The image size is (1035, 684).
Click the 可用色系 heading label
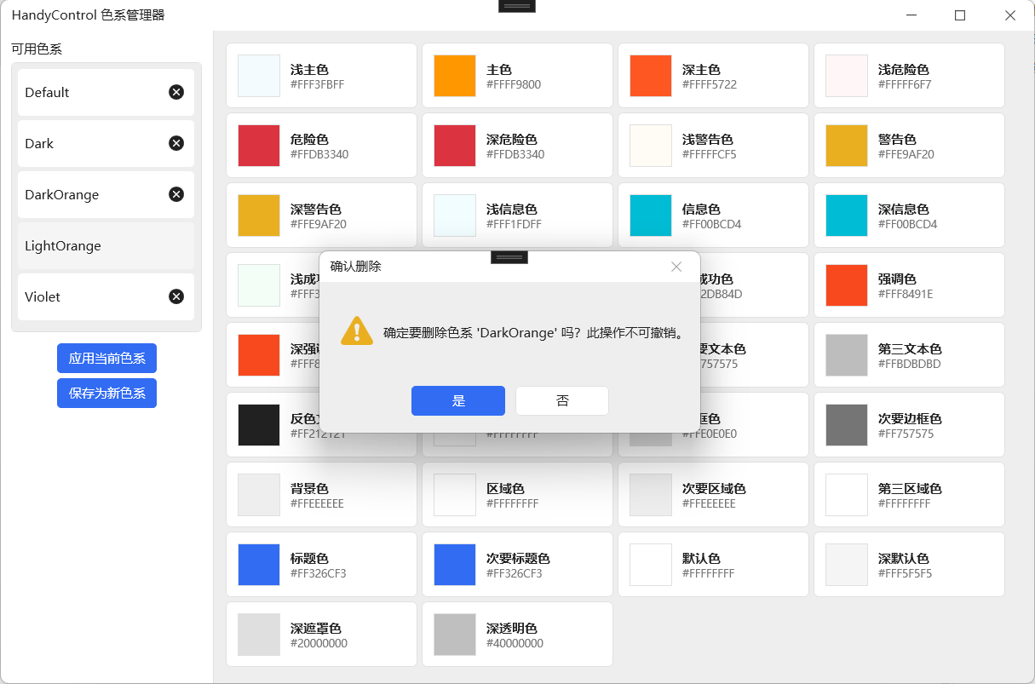tap(37, 49)
